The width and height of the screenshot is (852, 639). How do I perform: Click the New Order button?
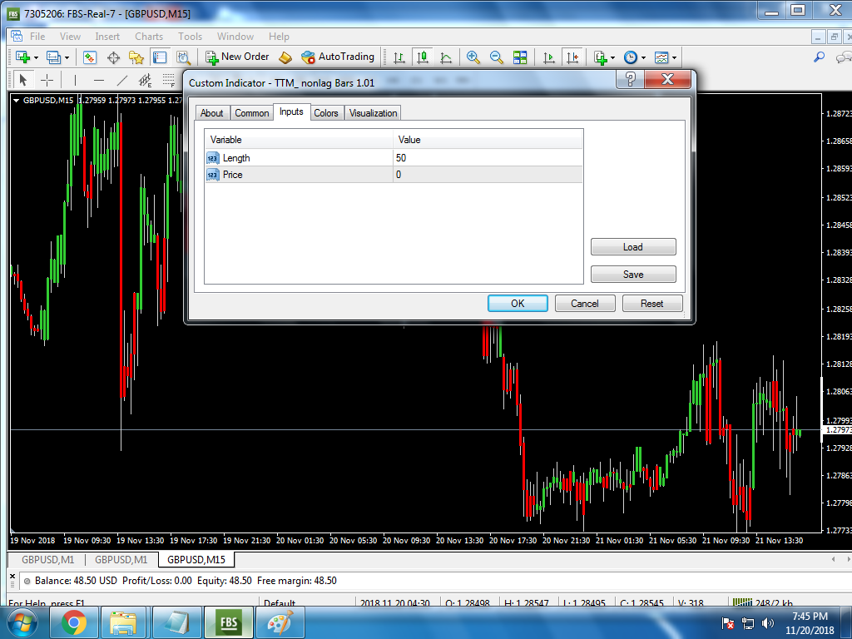[237, 57]
